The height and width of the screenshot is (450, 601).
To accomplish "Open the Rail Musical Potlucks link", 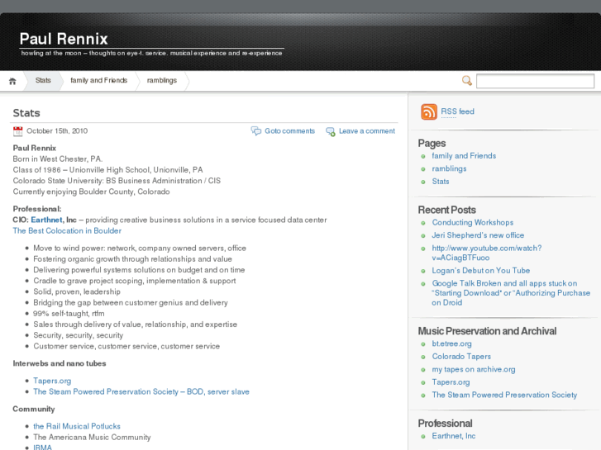I will coord(77,426).
